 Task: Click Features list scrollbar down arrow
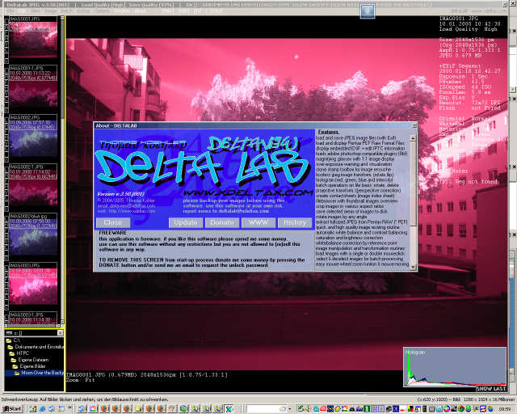click(413, 268)
